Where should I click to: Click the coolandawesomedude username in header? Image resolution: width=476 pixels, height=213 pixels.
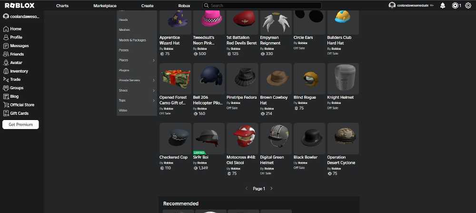[413, 5]
